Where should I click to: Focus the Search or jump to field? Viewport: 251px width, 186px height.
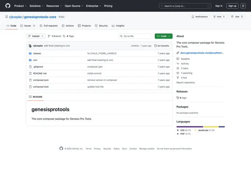click(x=185, y=6)
